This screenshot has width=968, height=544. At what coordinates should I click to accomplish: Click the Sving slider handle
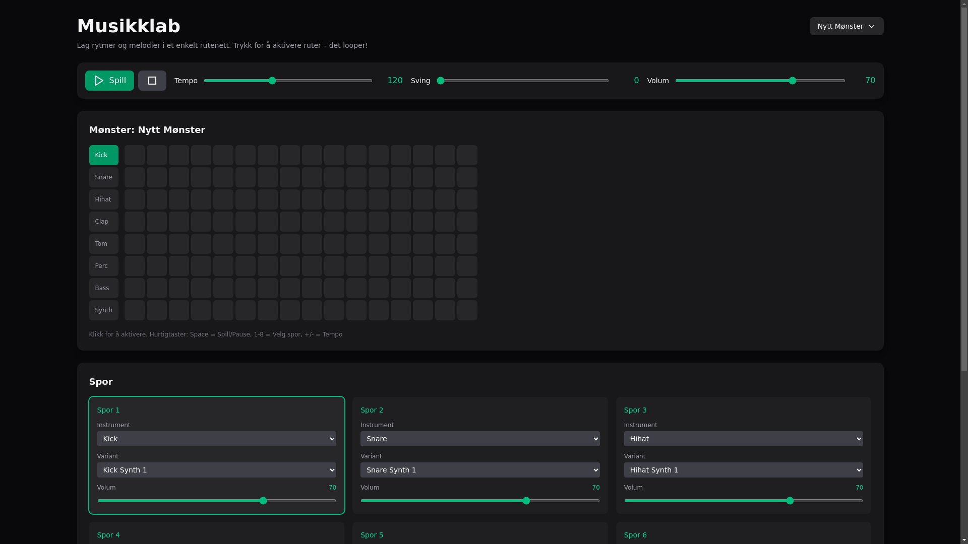[x=440, y=81]
